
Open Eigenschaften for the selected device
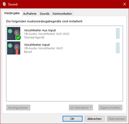coord(110,108)
